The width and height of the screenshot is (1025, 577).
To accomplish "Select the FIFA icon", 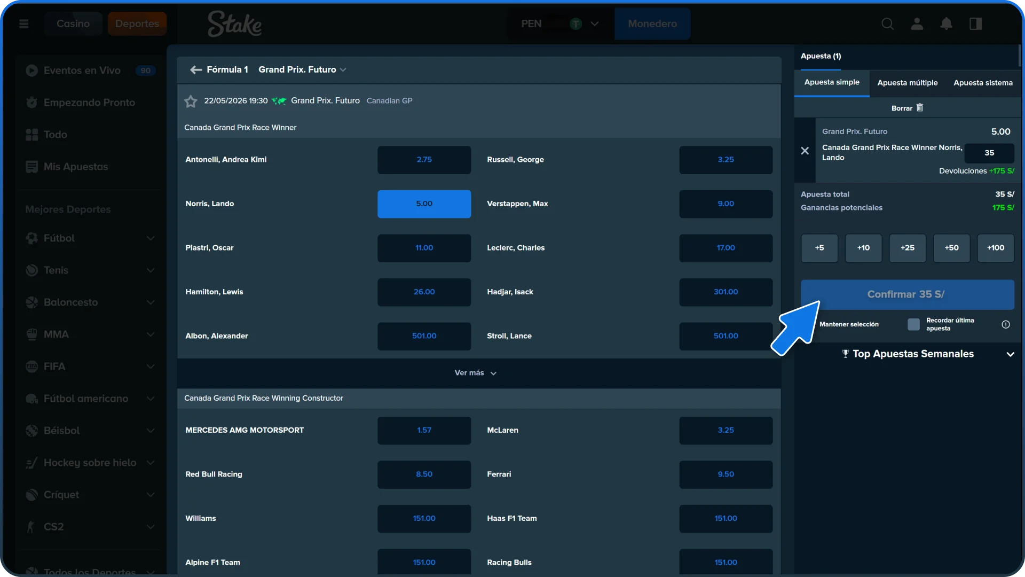I will [x=32, y=367].
